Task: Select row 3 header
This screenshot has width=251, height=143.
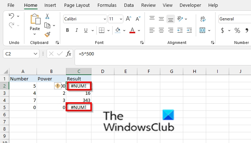Action: pos(4,93)
